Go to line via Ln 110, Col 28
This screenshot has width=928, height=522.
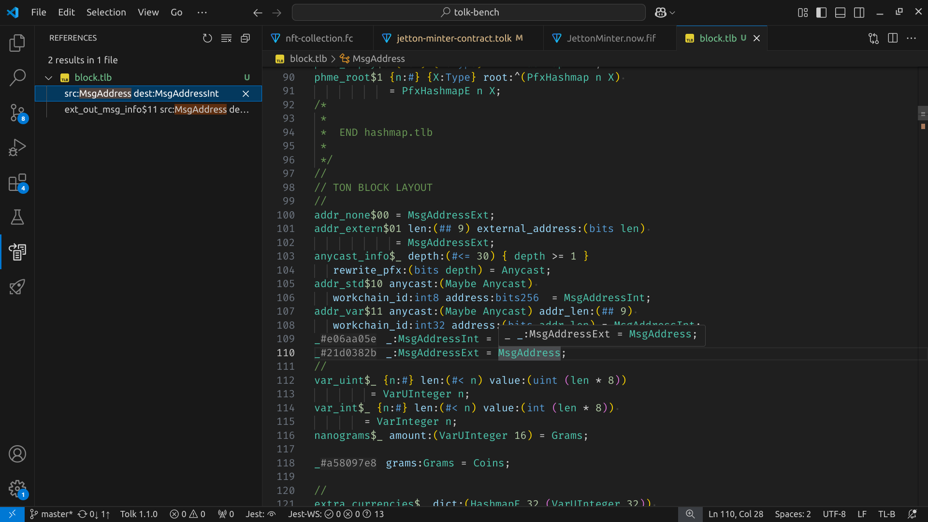(736, 514)
